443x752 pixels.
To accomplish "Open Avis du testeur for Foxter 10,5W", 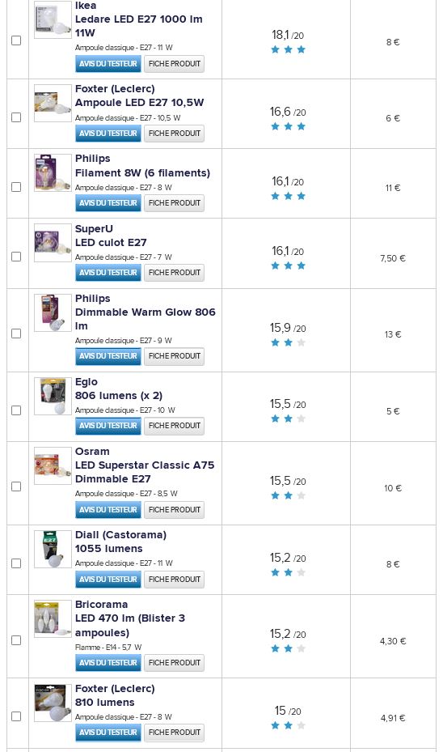I will tap(108, 134).
